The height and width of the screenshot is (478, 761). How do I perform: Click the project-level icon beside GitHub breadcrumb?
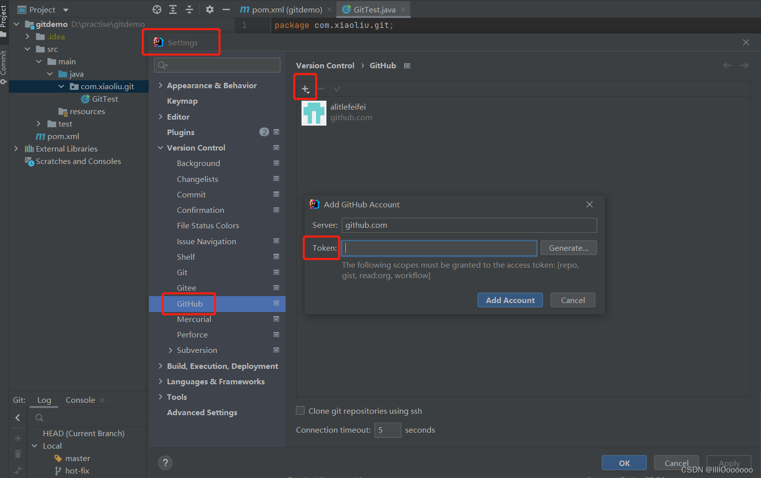[x=407, y=66]
